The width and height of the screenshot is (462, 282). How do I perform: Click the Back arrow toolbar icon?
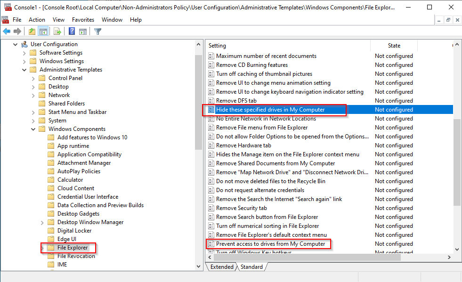[7, 32]
